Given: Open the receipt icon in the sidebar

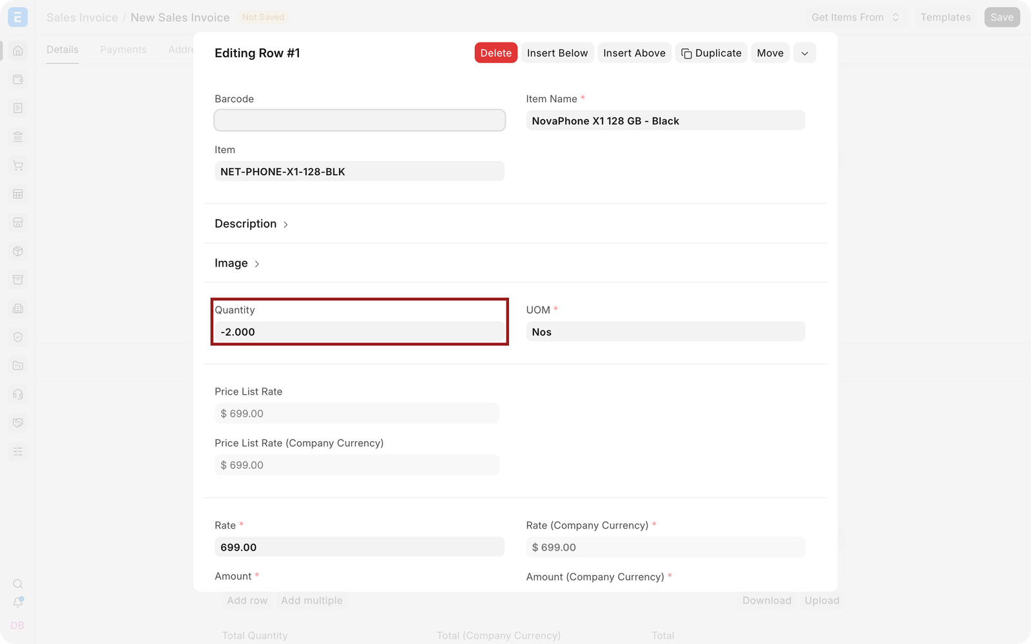Looking at the screenshot, I should point(18,108).
